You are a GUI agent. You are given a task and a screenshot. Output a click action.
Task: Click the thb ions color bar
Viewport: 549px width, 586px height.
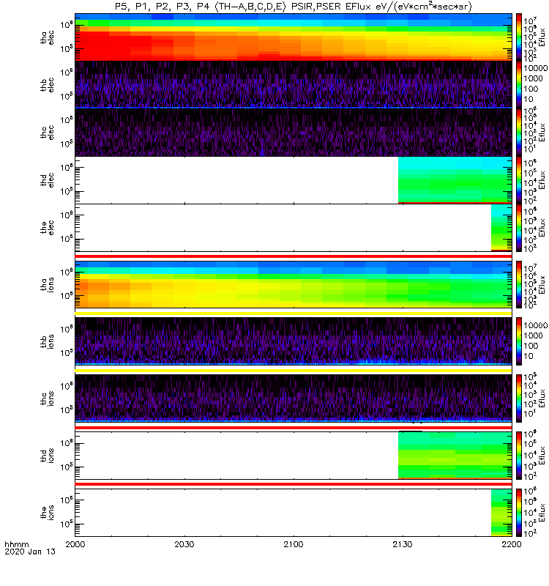click(519, 341)
